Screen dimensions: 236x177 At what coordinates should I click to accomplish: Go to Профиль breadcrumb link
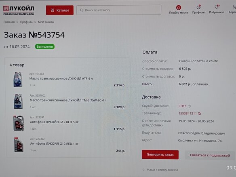point(26,22)
